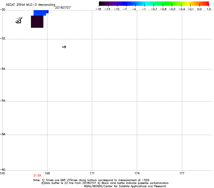This screenshot has width=214, height=188.
Task: Click the "-4" color scale label
Action: tap(134, 9)
